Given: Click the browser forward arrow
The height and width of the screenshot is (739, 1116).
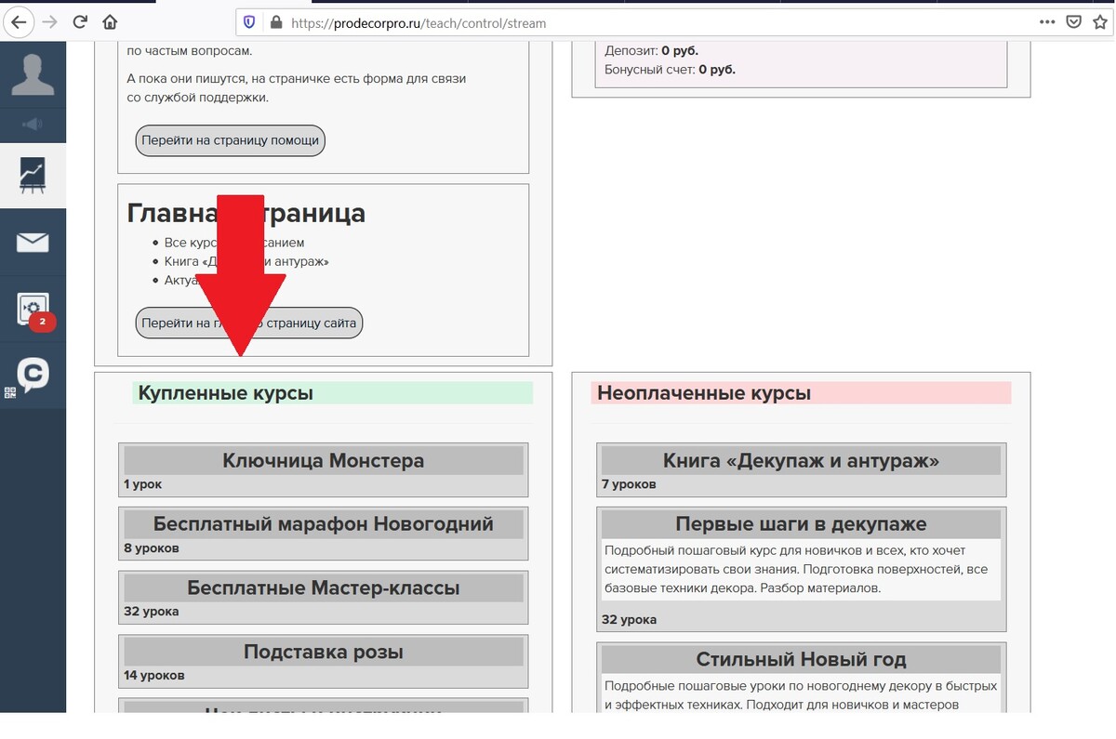Looking at the screenshot, I should (49, 22).
